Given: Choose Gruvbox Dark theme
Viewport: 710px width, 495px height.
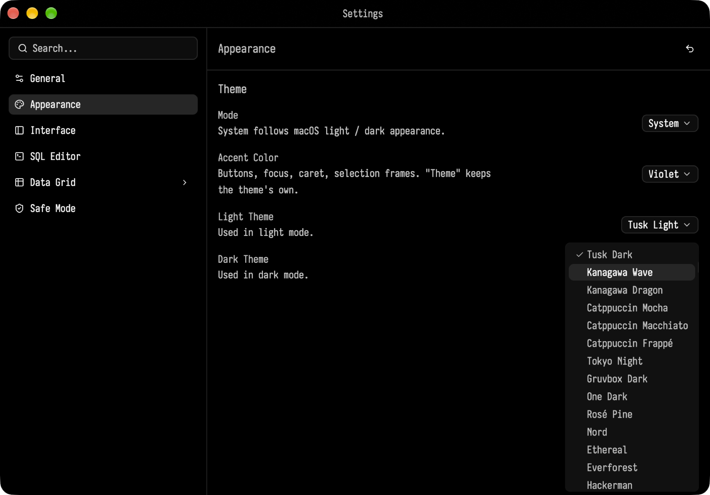Looking at the screenshot, I should (x=632, y=379).
